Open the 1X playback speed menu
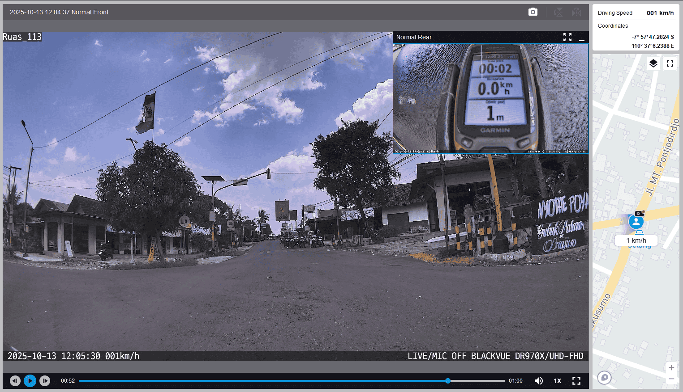Viewport: 683px width, 392px height. 557,381
